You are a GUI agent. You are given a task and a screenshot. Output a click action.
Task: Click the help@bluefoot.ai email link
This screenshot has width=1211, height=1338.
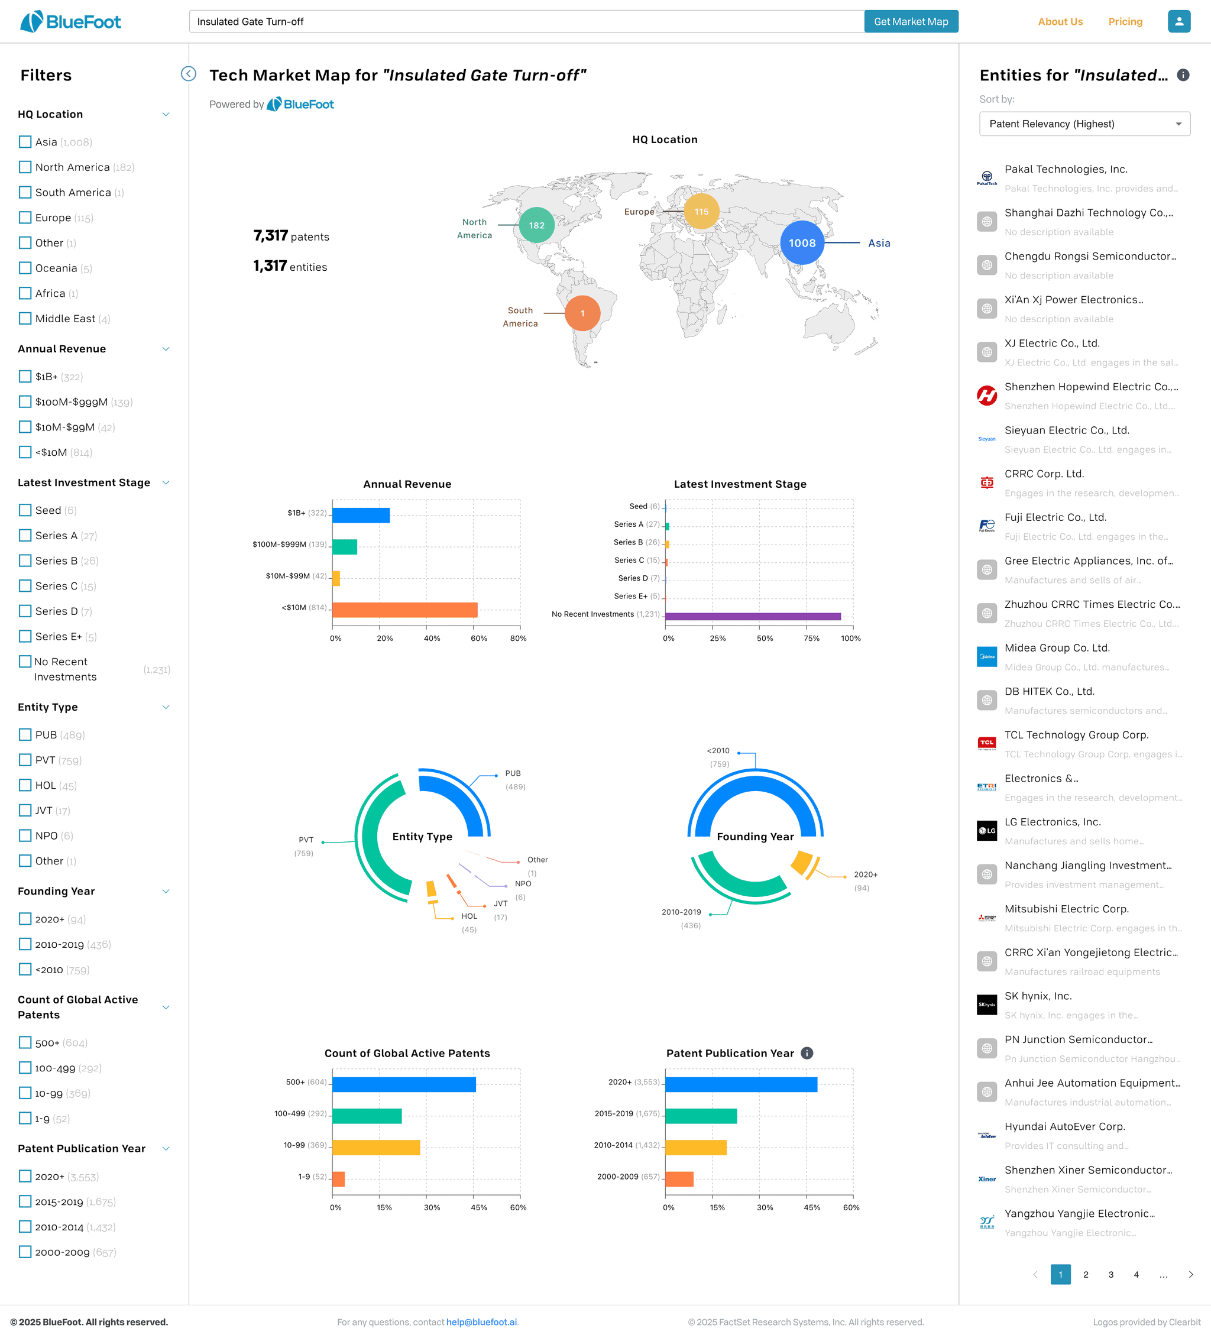point(481,1322)
